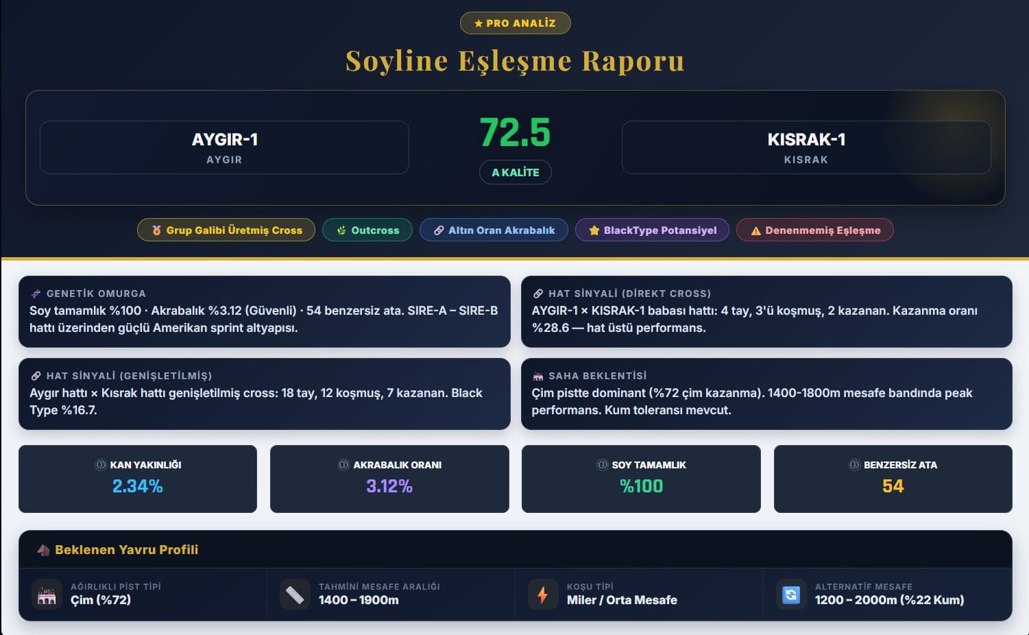Screen dimensions: 1029x635
Task: Switch to the AYGIR-1 panel
Action: click(x=224, y=147)
